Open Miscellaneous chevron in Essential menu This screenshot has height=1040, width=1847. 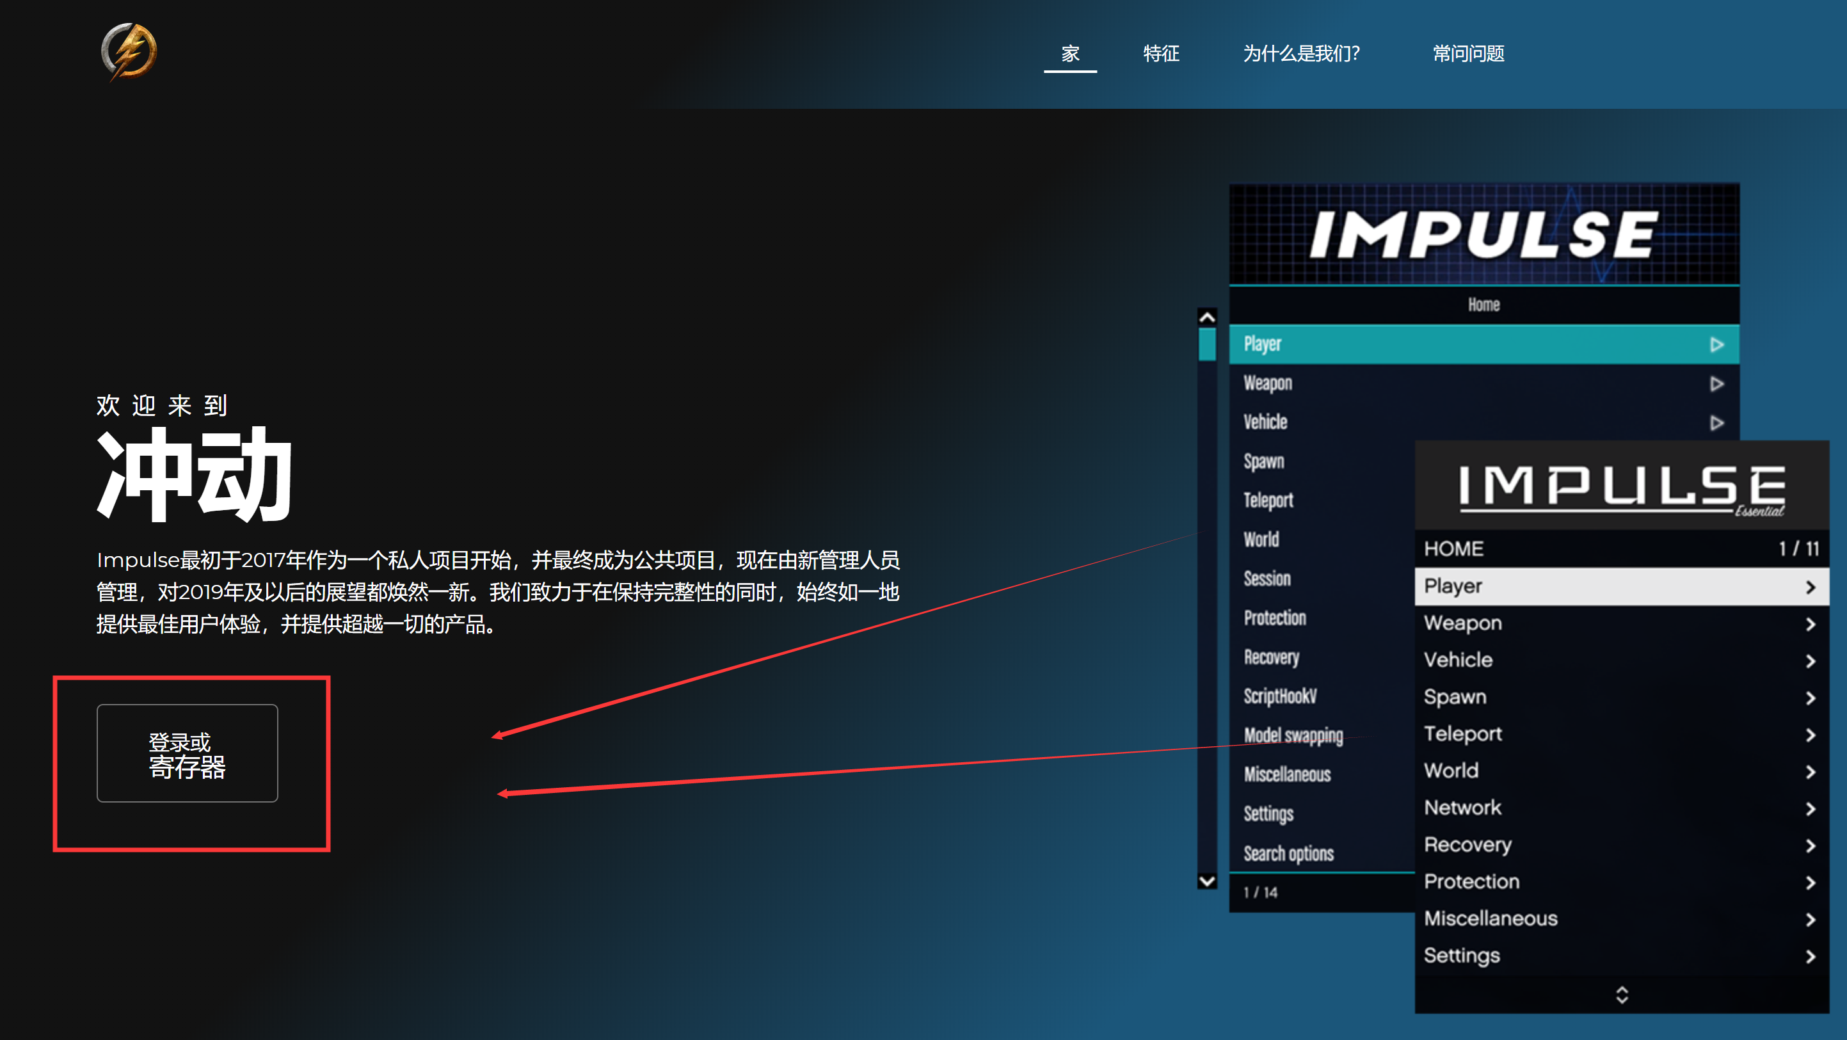tap(1811, 920)
